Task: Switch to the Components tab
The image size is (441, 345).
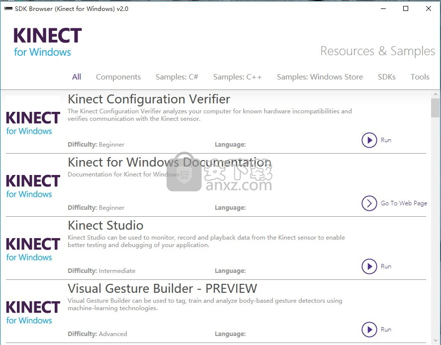Action: click(118, 77)
